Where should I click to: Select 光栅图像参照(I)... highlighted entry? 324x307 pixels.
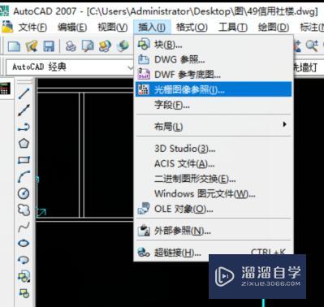coord(214,89)
